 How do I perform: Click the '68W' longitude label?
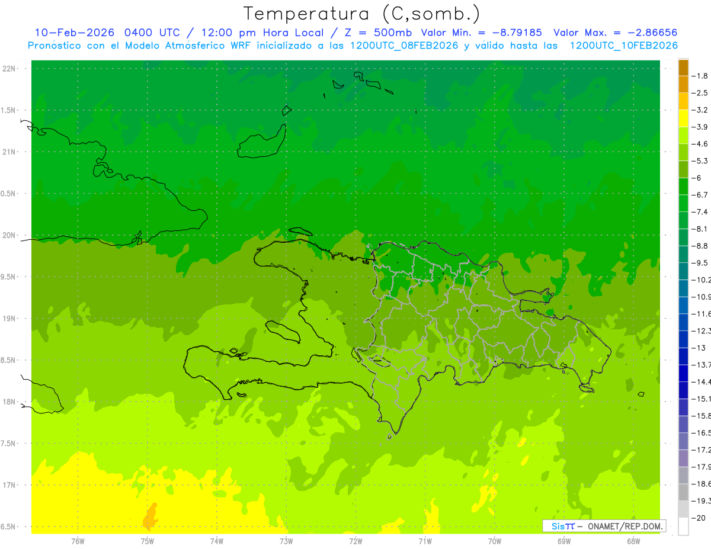tap(633, 541)
